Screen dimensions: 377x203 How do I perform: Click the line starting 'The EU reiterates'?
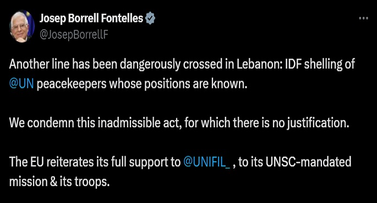181,162
